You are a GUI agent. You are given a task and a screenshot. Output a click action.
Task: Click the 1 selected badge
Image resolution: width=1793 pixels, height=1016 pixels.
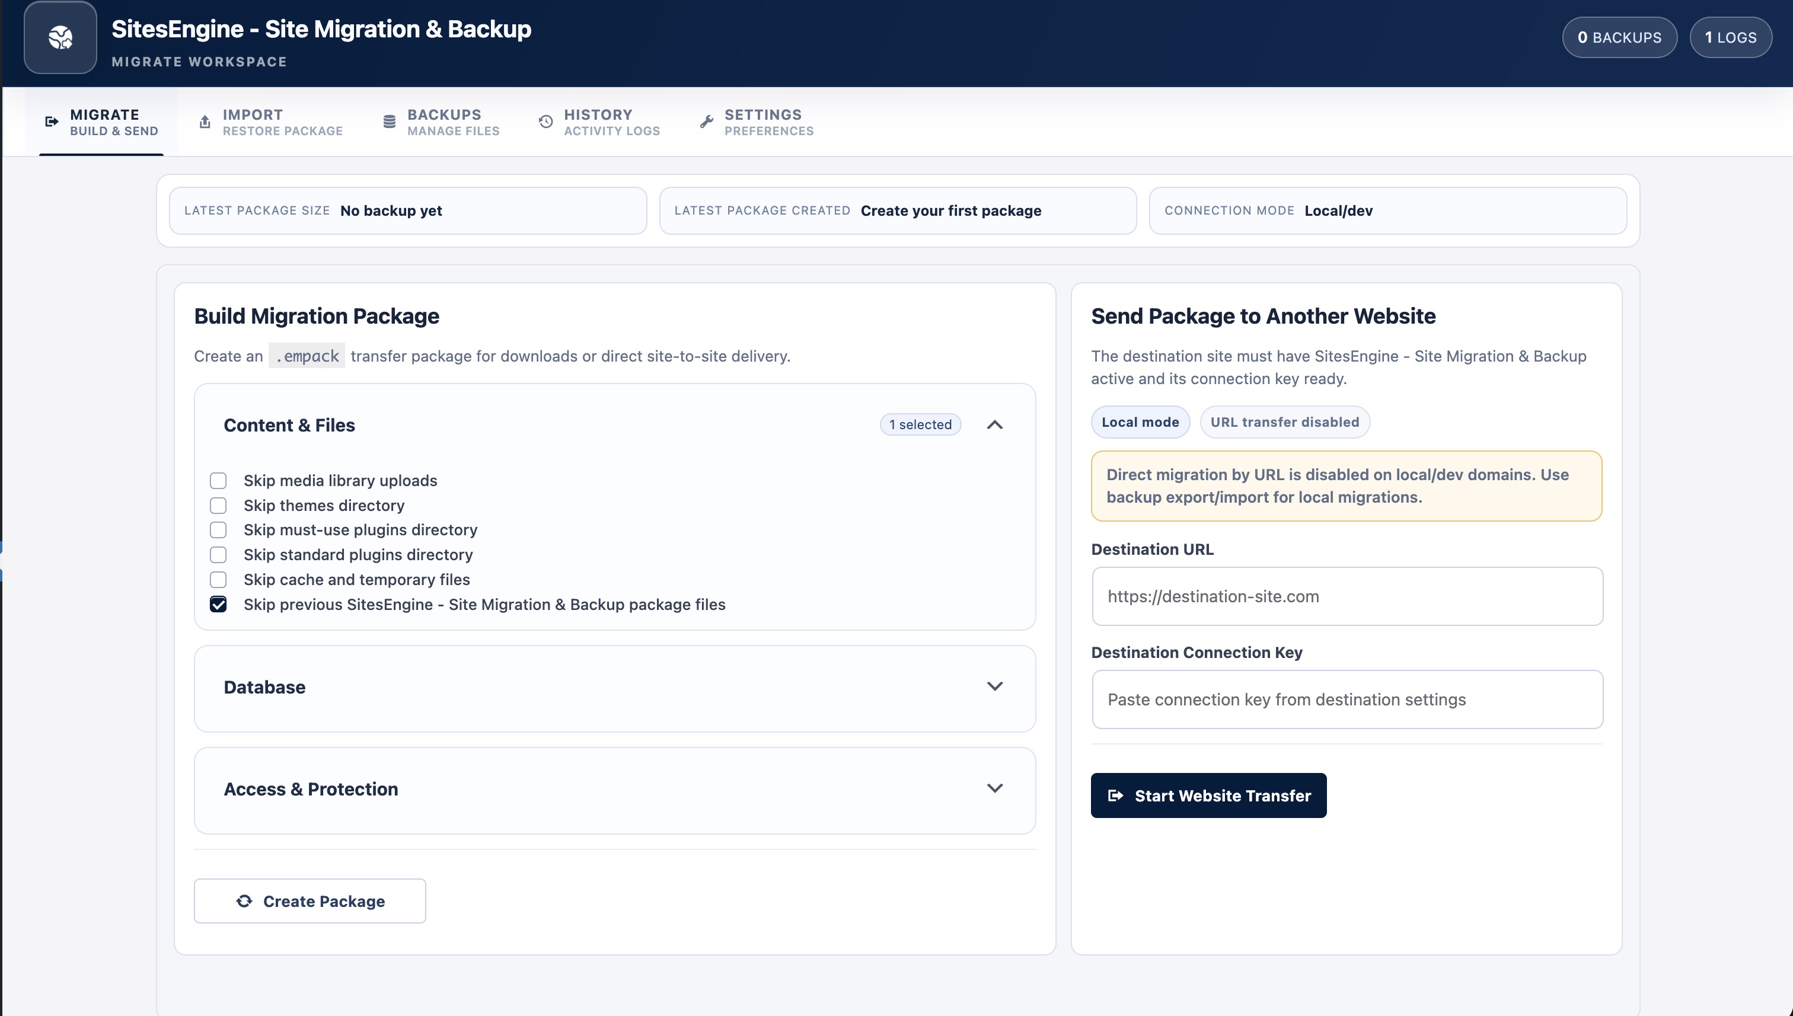[920, 424]
